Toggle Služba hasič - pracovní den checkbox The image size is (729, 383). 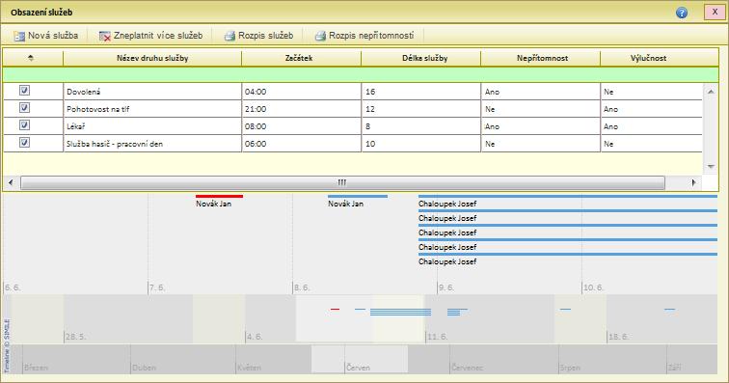[x=25, y=143]
